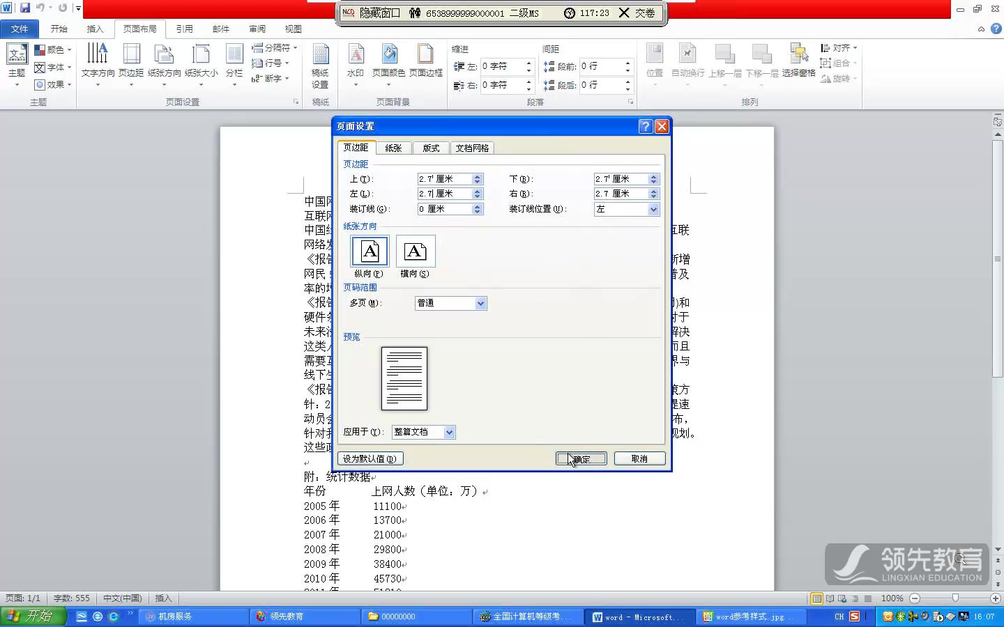The width and height of the screenshot is (1004, 627).
Task: Click the top margin 上 input field
Action: (x=445, y=179)
